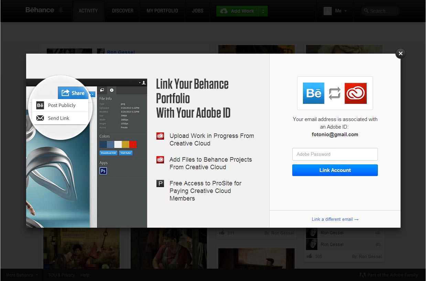Select Send Link in the share menu

point(61,118)
